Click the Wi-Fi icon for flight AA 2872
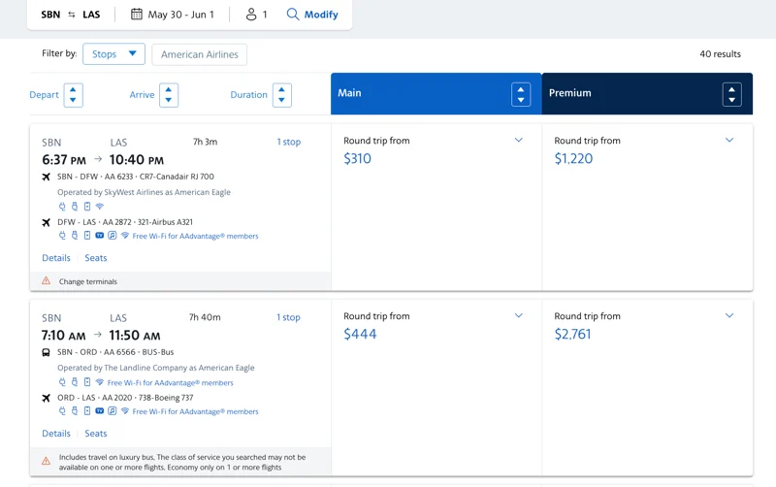Screen dimensions: 776x487 point(125,236)
